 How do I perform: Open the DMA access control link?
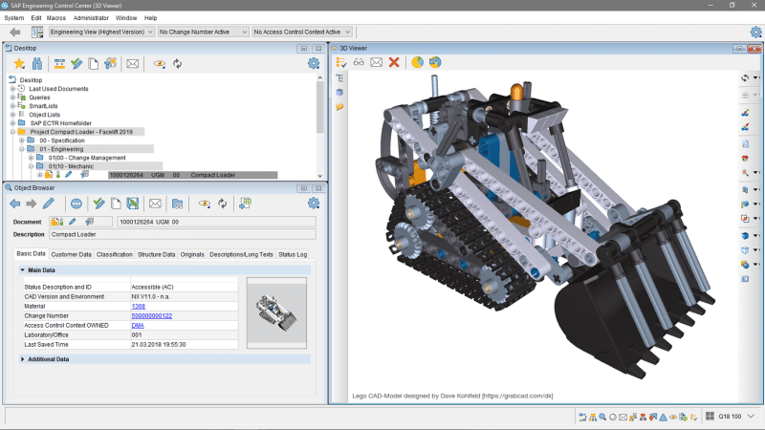138,325
